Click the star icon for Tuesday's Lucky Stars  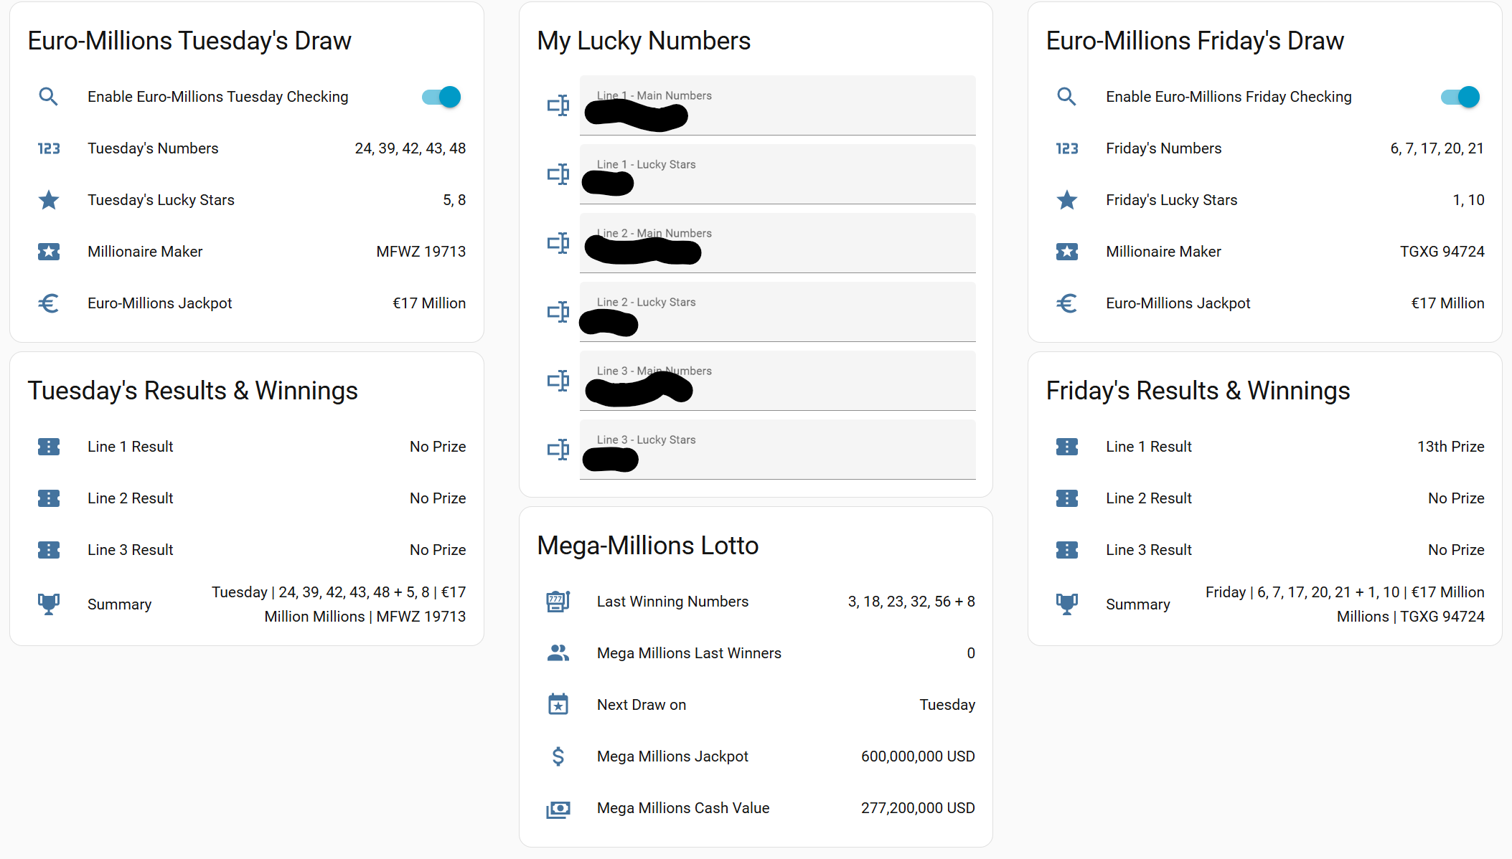[x=48, y=200]
